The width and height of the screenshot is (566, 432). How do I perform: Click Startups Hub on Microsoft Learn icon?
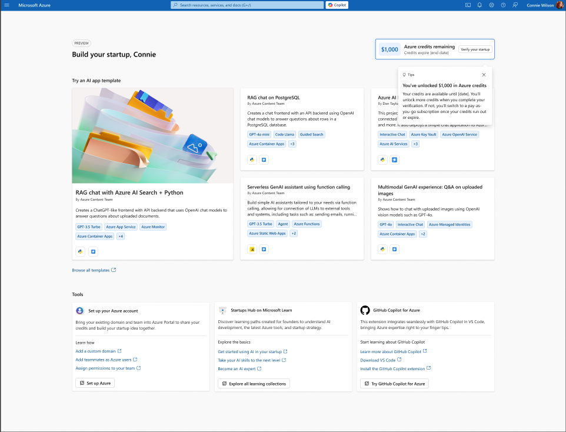coord(222,310)
